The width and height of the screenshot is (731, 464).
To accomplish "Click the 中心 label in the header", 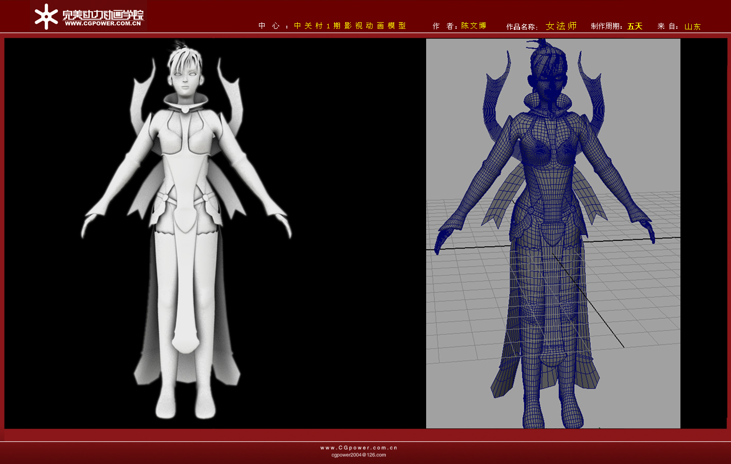I will [269, 26].
